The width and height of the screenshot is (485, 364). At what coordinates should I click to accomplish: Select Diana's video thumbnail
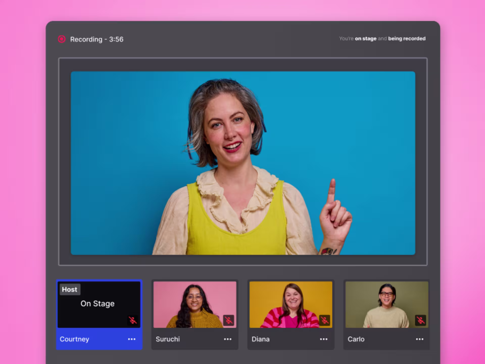(291, 305)
